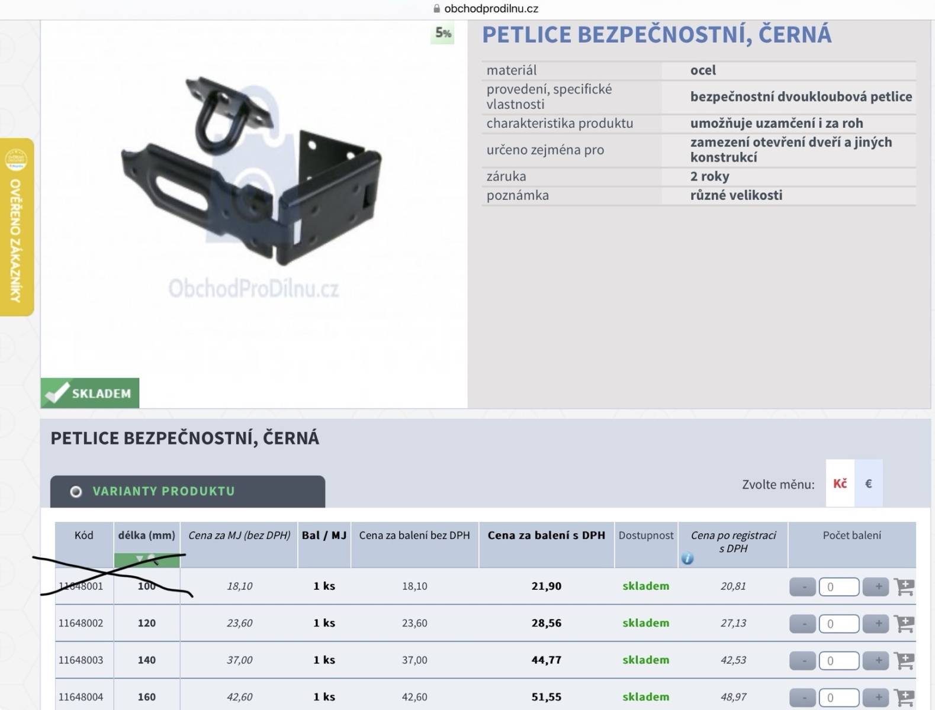Click the materiál ocel value

[703, 70]
